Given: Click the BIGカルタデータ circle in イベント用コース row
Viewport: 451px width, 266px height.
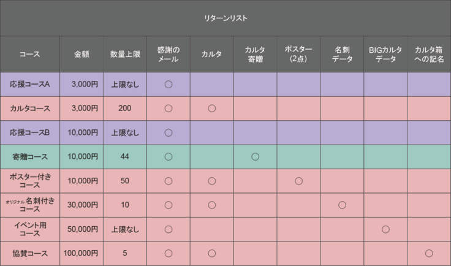Looking at the screenshot, I should [x=385, y=229].
